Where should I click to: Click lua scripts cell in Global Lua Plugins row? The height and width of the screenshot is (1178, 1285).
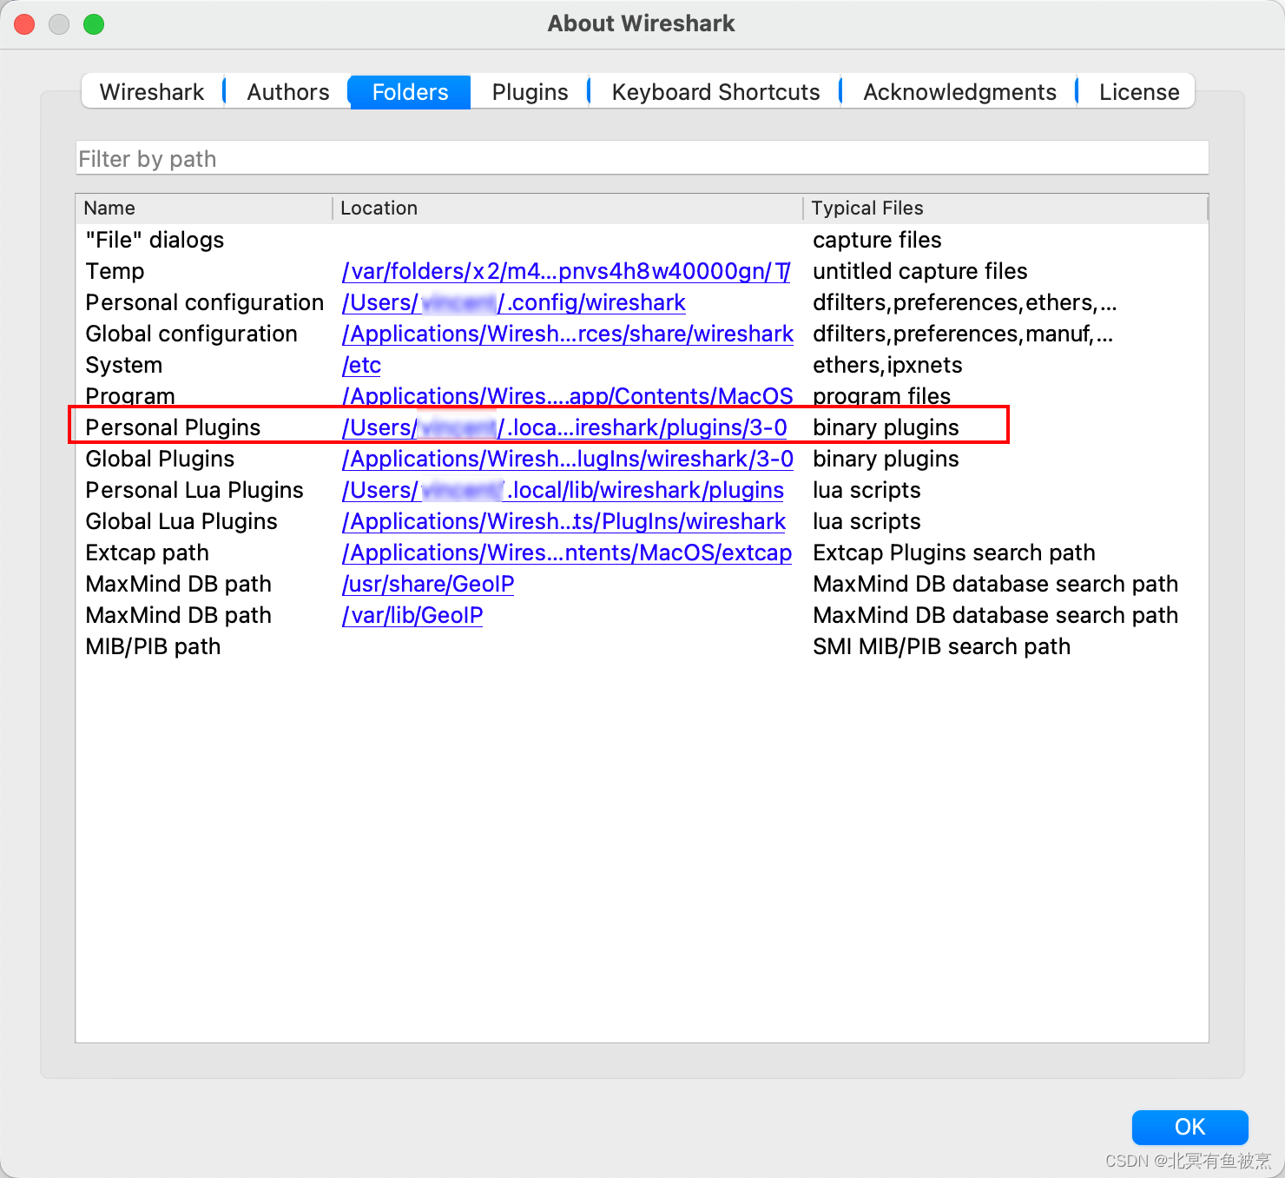867,521
